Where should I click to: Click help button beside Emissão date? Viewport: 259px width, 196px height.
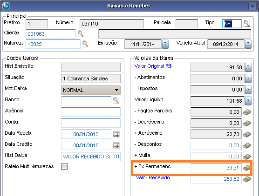click(165, 44)
